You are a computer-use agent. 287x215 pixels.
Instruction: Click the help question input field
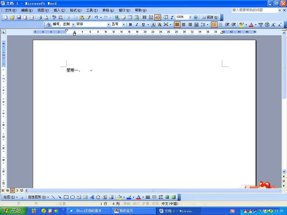[255, 10]
